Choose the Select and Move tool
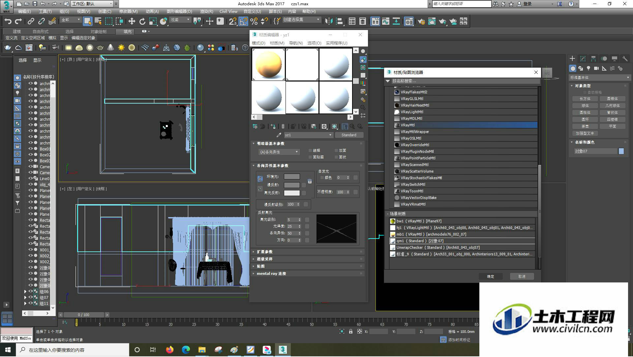 pos(132,21)
